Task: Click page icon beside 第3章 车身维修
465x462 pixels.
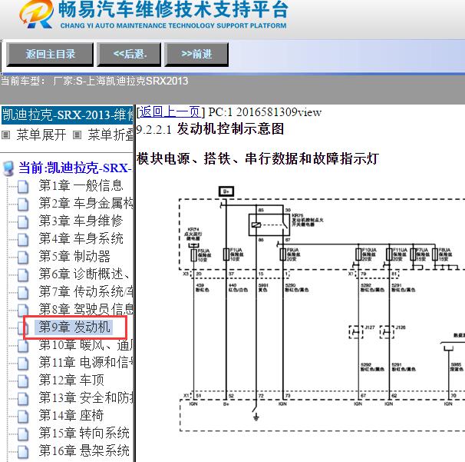Action: [x=23, y=222]
